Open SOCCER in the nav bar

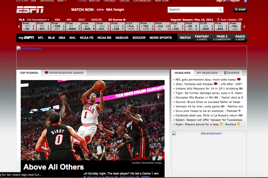click(139, 38)
